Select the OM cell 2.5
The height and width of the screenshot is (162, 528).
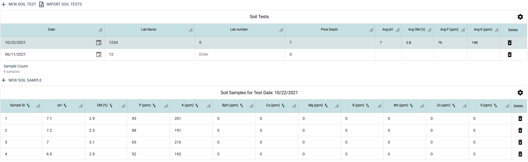pos(106,130)
